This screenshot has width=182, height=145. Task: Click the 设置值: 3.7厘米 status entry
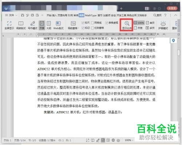[47, 140]
